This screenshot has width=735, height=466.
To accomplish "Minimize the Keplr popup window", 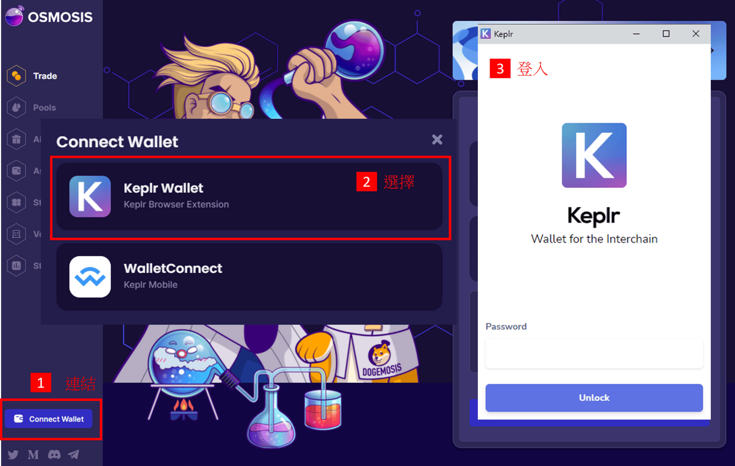I will (x=637, y=33).
